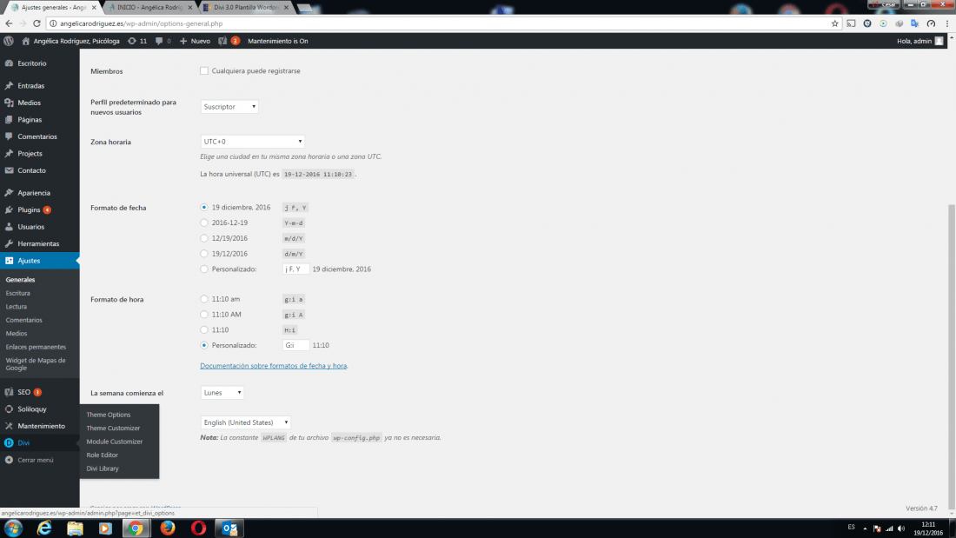Click the WordPress logo in admin bar
Image resolution: width=956 pixels, height=538 pixels.
pyautogui.click(x=9, y=41)
